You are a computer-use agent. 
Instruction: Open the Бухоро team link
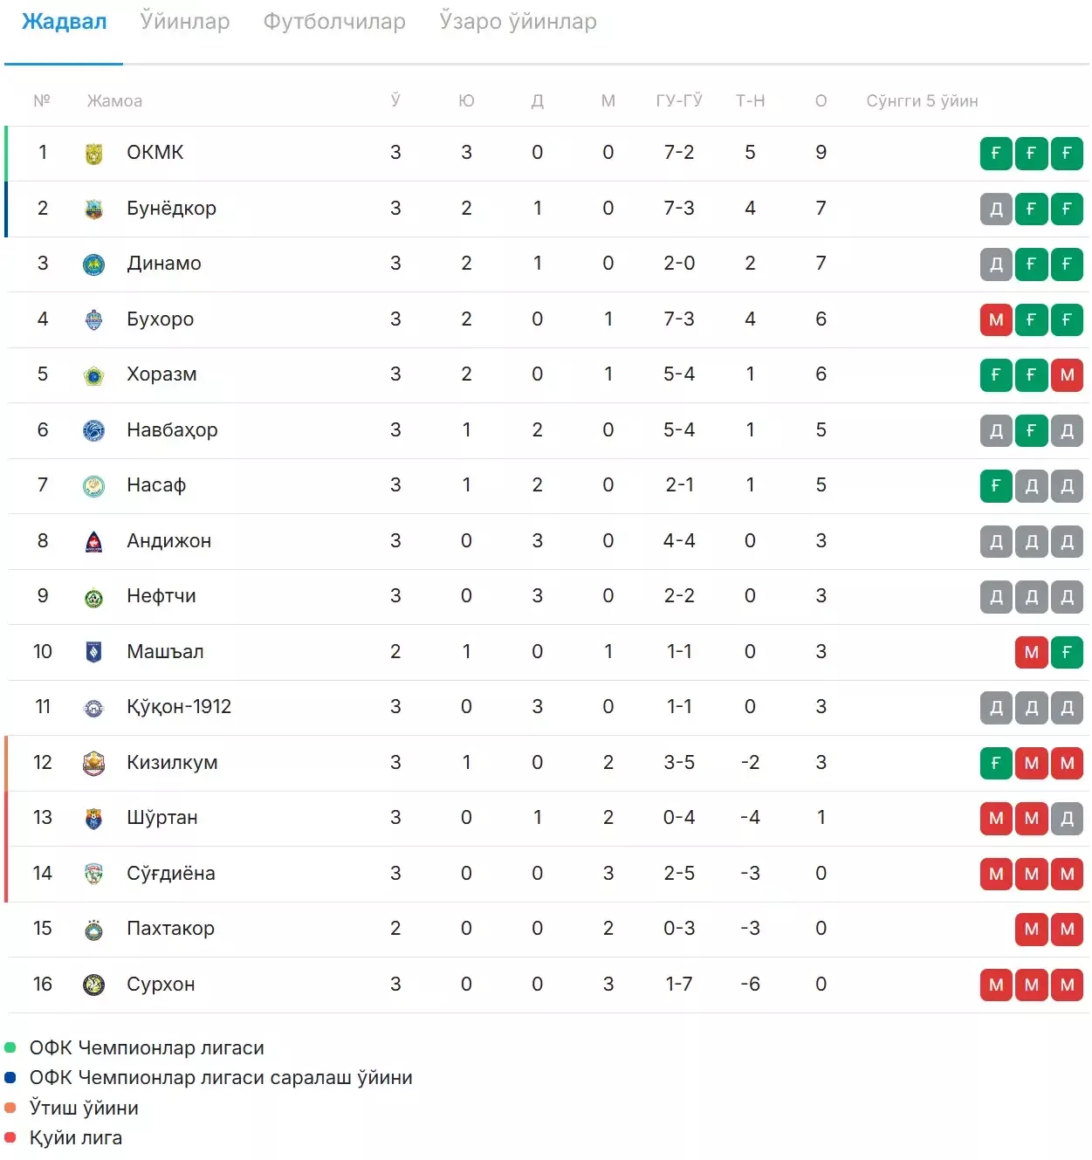tap(161, 319)
